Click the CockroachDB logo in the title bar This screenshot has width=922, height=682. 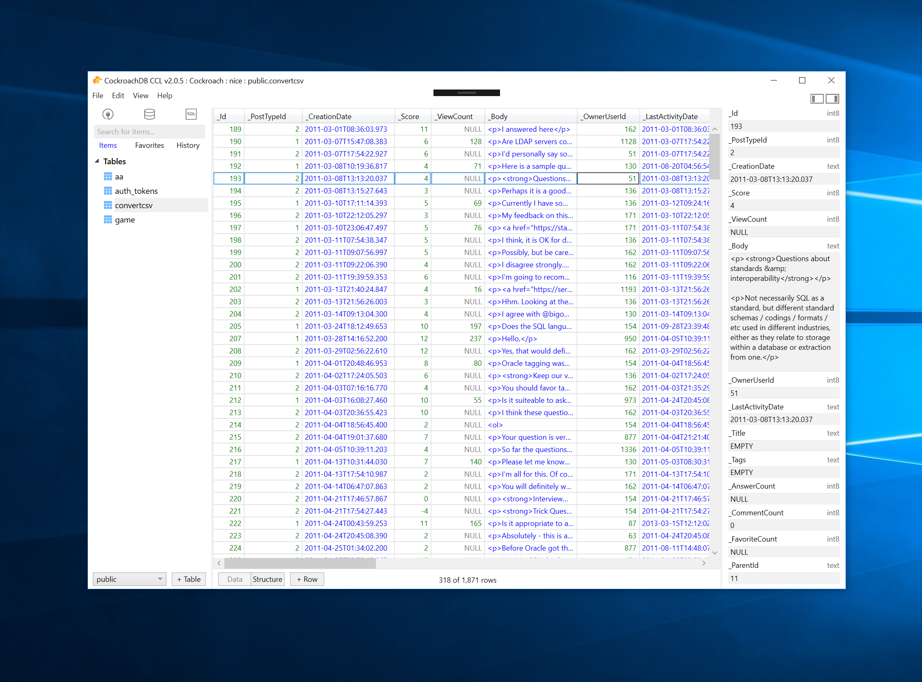coord(97,80)
